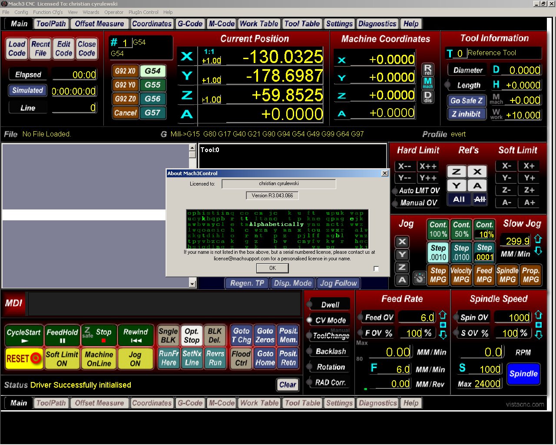Screen dimensions: 556x445
Task: Click the tool Diameter D value field
Action: coord(522,70)
